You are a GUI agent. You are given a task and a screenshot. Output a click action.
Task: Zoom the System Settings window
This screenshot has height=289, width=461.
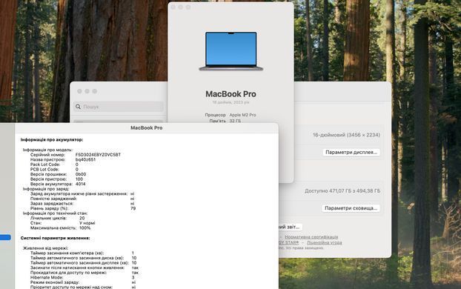pyautogui.click(x=95, y=91)
